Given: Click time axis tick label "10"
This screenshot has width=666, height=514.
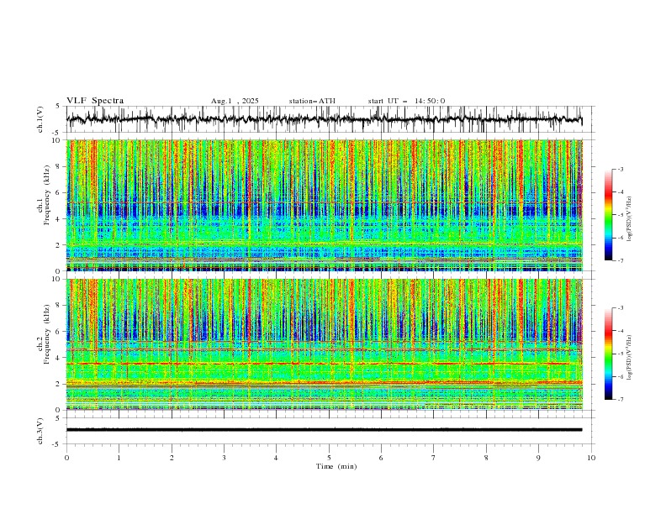Looking at the screenshot, I should (x=591, y=458).
